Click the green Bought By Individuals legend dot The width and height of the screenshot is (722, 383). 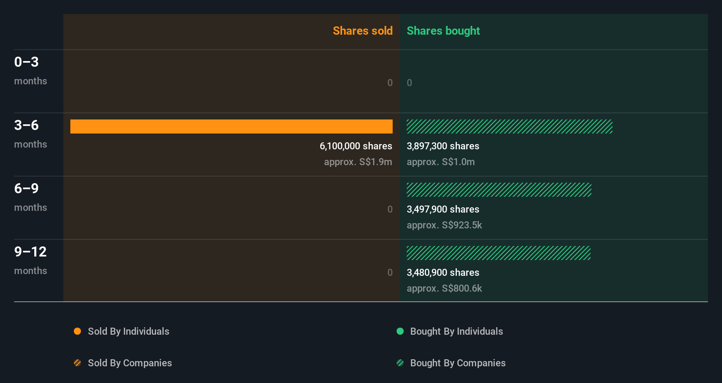(400, 331)
